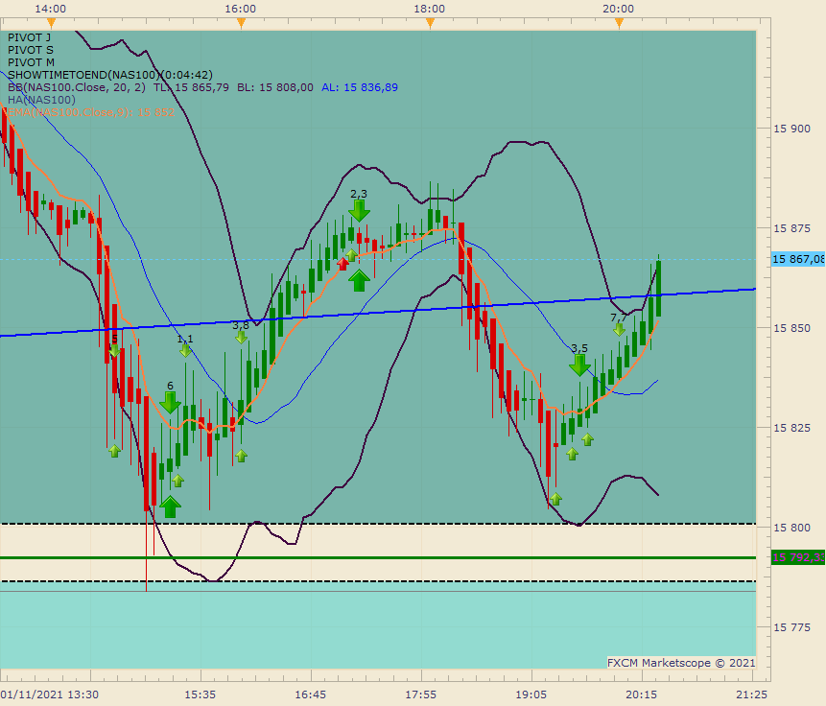This screenshot has height=706, width=826.
Task: Select the HA(NAS100) indicator label
Action: pos(41,100)
